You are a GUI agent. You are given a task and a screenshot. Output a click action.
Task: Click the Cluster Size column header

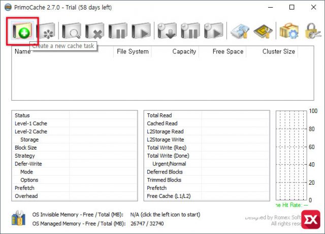pos(278,52)
